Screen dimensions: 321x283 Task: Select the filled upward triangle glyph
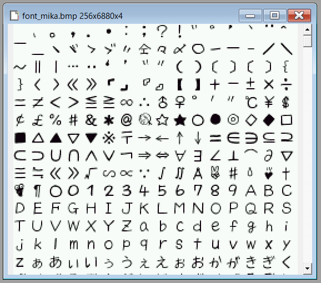(x=56, y=138)
